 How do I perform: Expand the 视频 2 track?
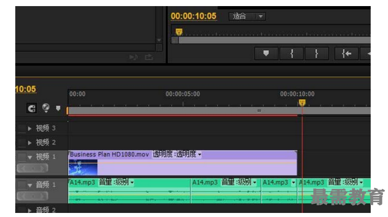[x=30, y=143]
